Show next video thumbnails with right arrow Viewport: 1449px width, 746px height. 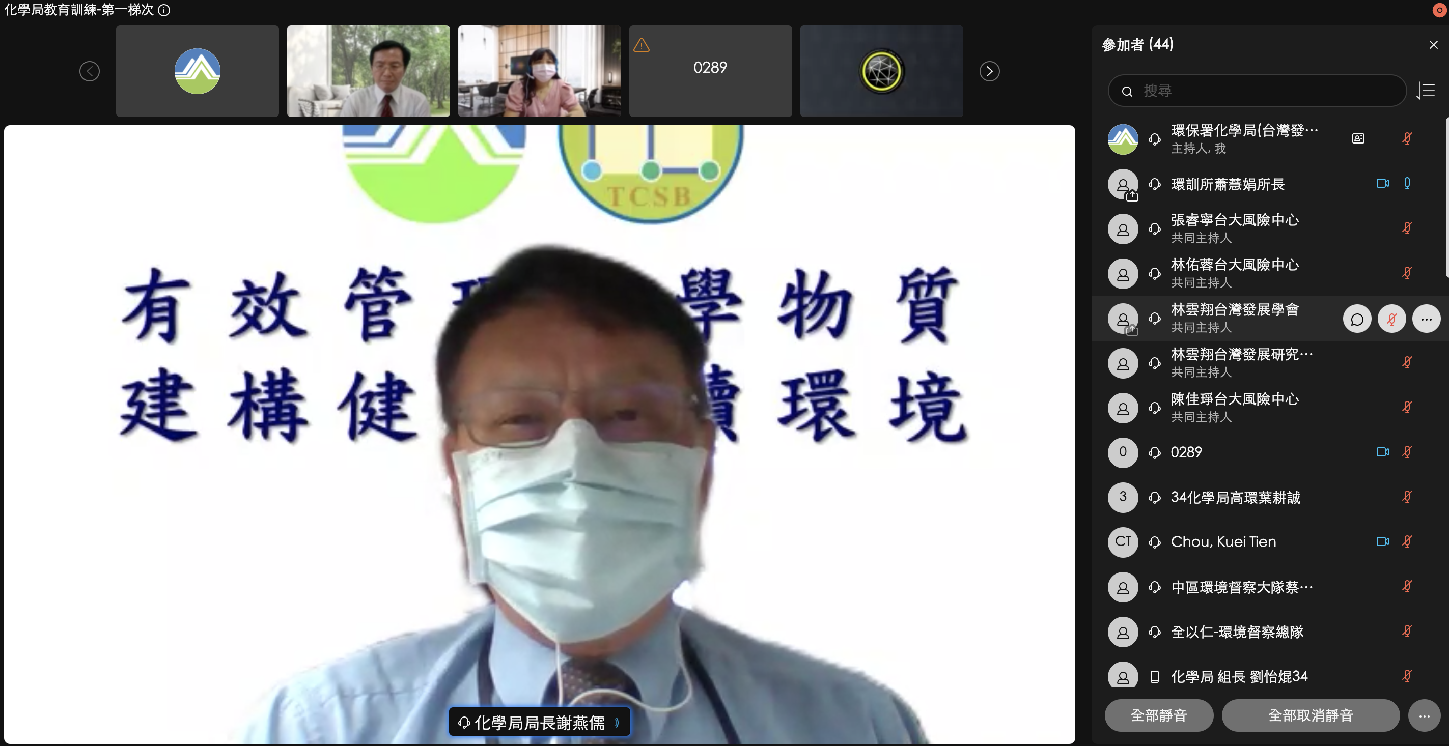click(989, 71)
